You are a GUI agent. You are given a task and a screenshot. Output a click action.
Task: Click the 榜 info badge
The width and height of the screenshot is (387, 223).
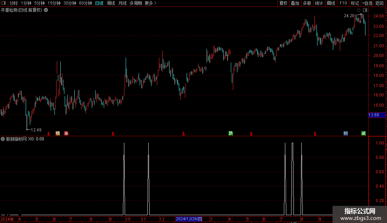(x=58, y=133)
